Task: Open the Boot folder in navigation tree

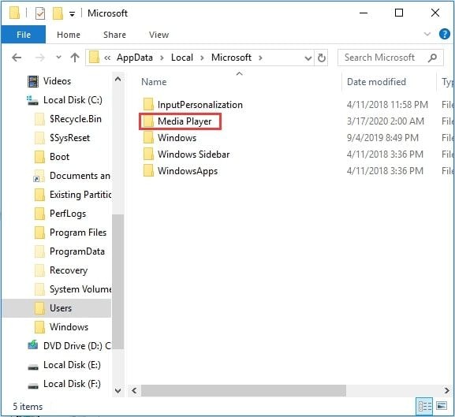Action: tap(59, 157)
